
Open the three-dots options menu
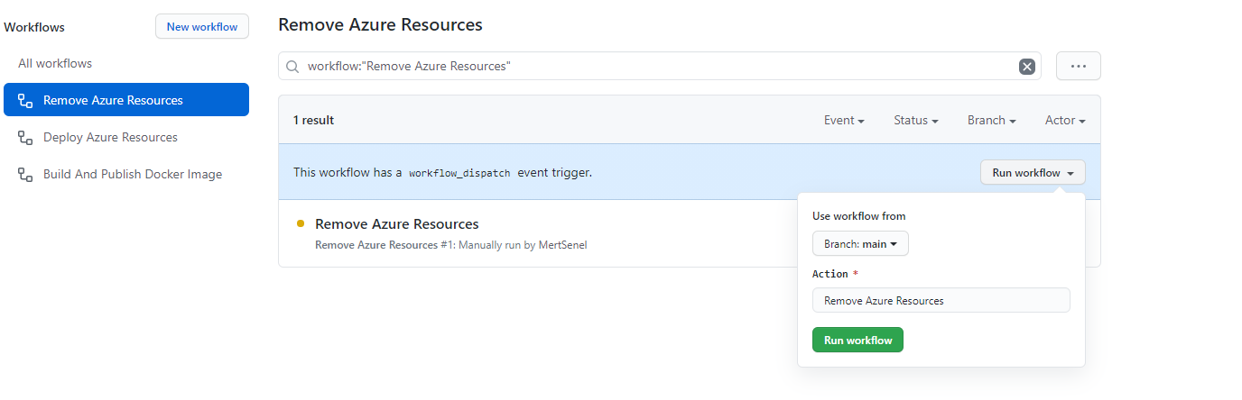(x=1078, y=66)
